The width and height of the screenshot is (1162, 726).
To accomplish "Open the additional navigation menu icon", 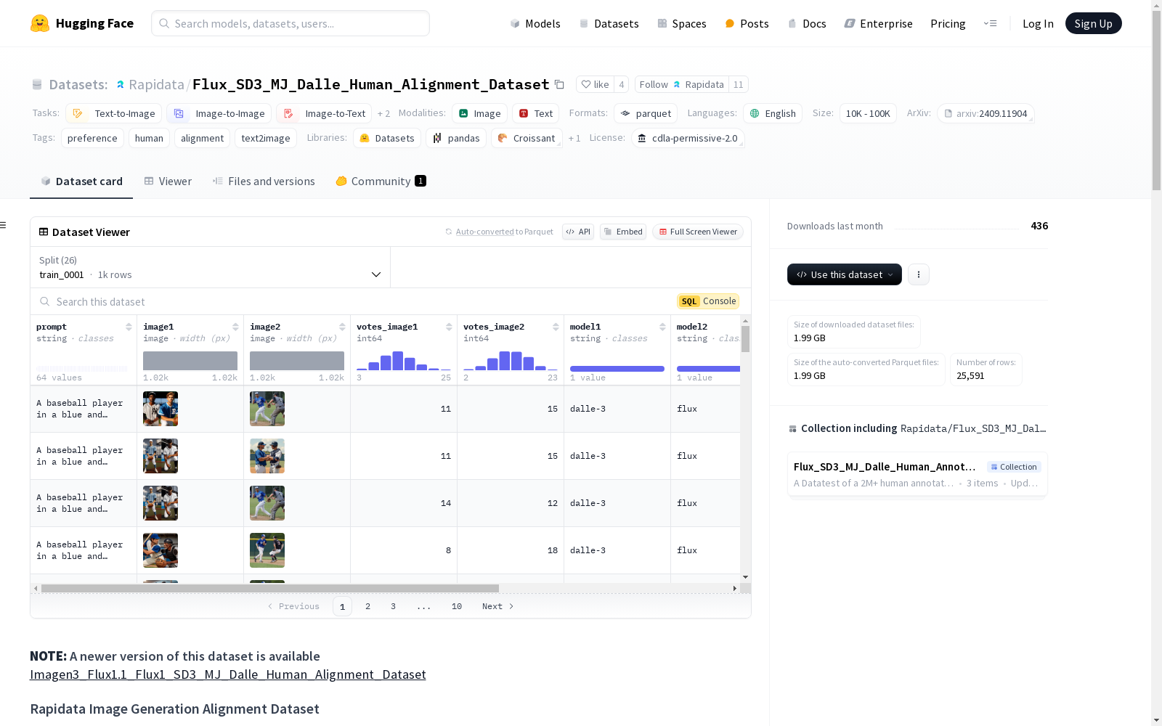I will click(990, 23).
